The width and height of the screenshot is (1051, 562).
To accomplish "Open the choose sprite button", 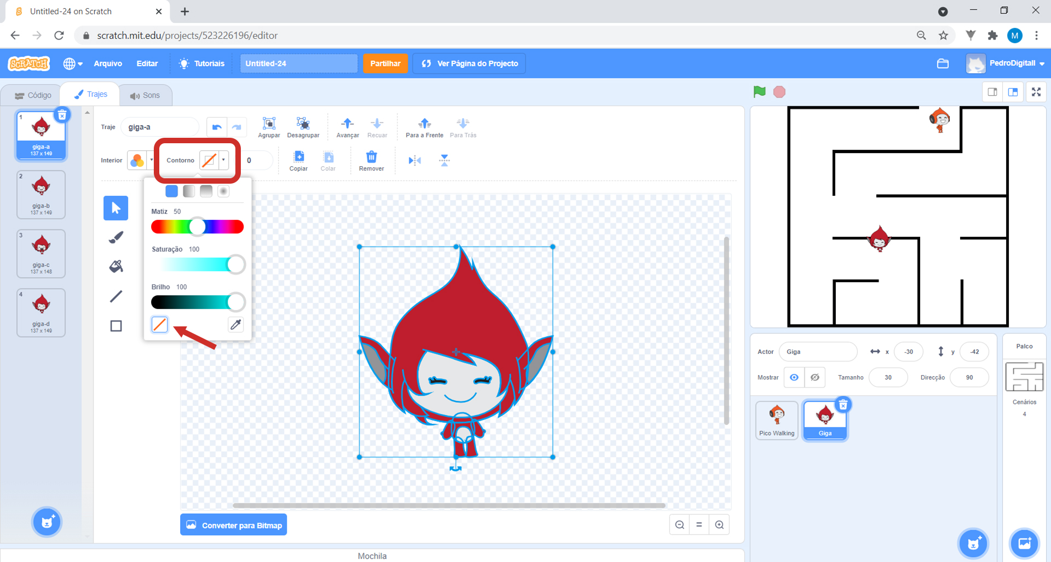I will 973,543.
